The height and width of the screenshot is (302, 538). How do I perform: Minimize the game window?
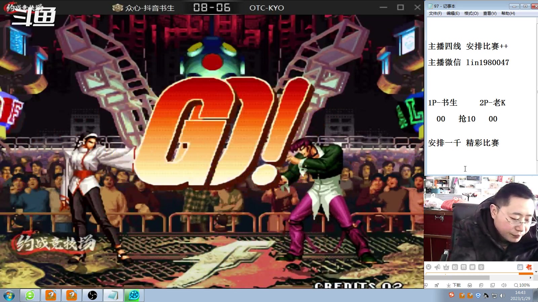(383, 7)
